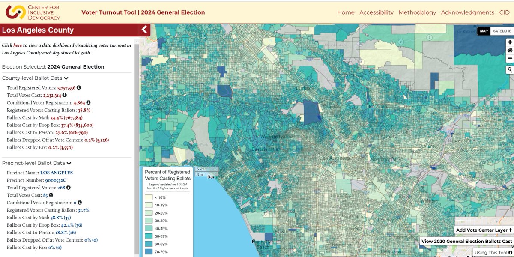Click the '20-29%' legend swatch
514x257 pixels.
point(149,213)
